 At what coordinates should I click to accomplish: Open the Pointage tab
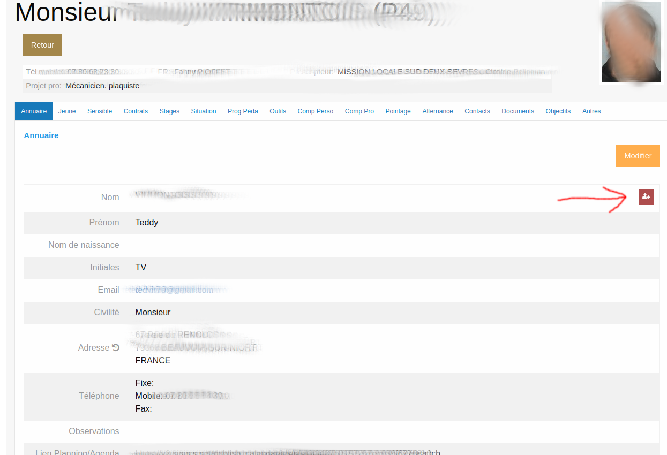click(x=398, y=111)
